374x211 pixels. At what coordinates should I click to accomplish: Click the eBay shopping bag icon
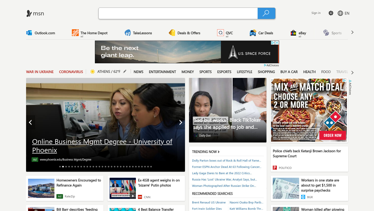click(x=293, y=33)
